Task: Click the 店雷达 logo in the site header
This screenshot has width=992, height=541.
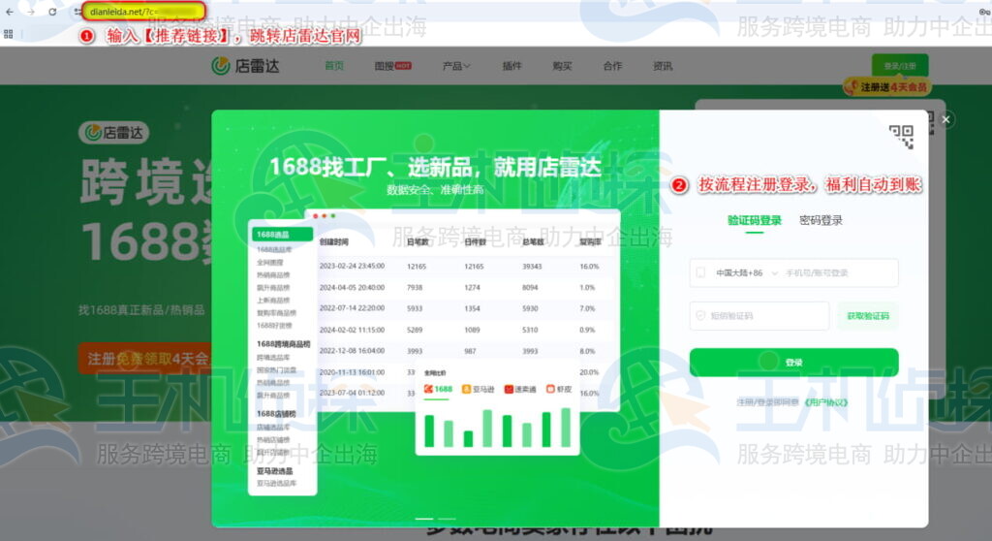Action: (245, 65)
